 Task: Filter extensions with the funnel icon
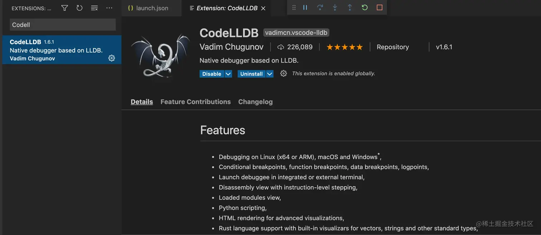[x=65, y=8]
